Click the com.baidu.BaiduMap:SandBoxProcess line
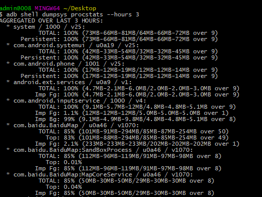The height and width of the screenshot is (197, 262). (100, 150)
